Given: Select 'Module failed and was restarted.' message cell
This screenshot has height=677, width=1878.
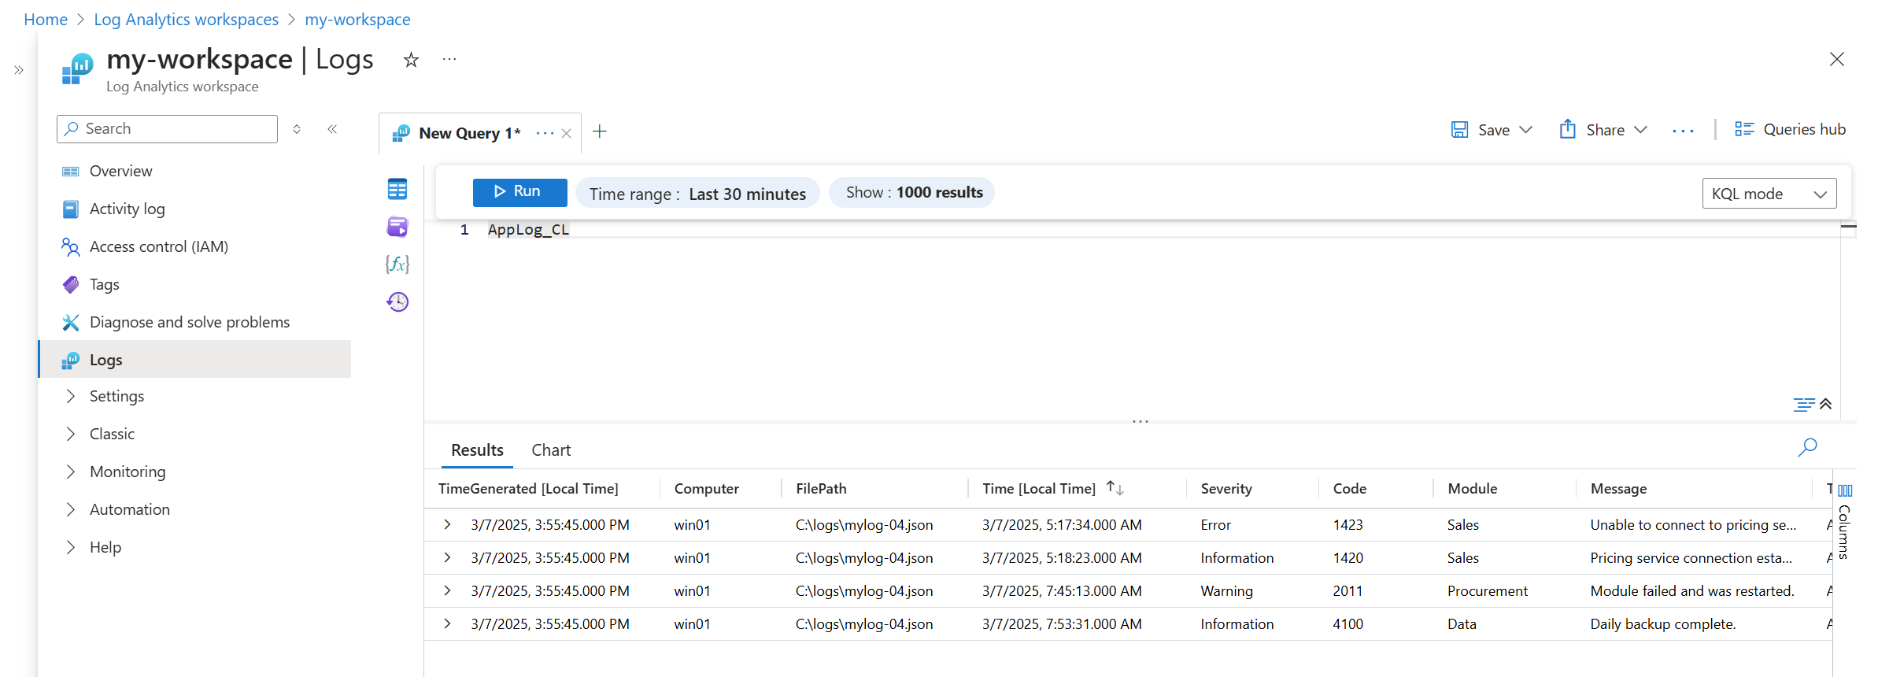Looking at the screenshot, I should (x=1692, y=591).
